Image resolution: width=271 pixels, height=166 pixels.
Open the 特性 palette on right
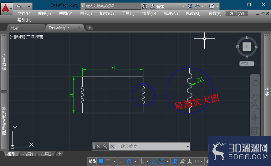(267, 92)
